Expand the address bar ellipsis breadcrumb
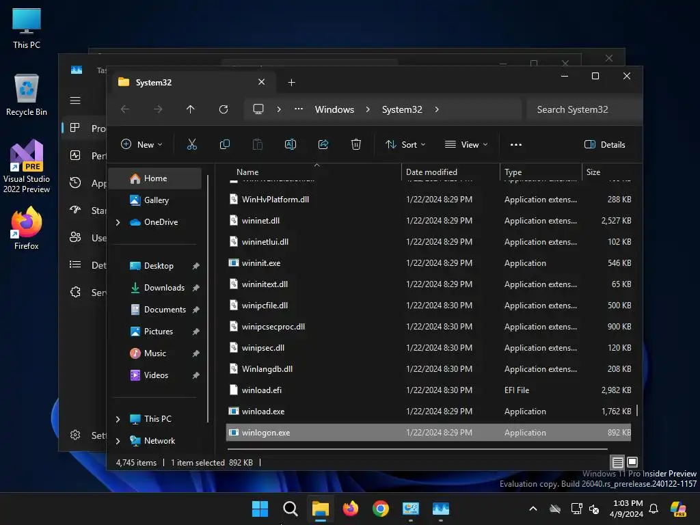Viewport: 700px width, 525px height. (x=299, y=109)
